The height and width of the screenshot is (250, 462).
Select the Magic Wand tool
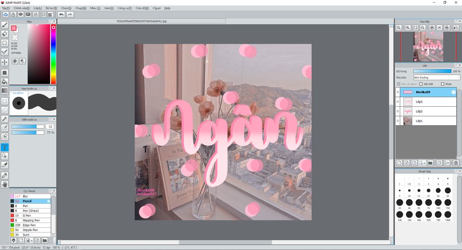pos(5,119)
